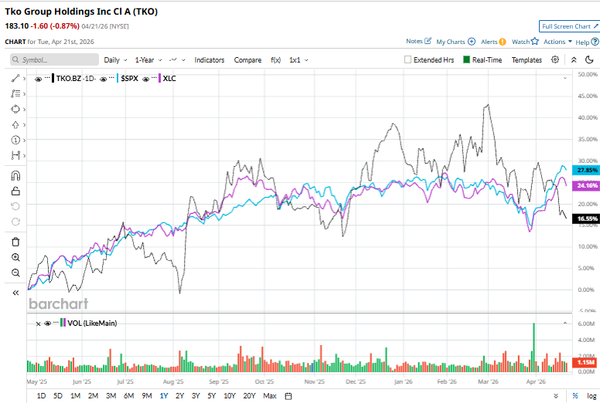Open the Help link
The image size is (600, 403).
587,42
